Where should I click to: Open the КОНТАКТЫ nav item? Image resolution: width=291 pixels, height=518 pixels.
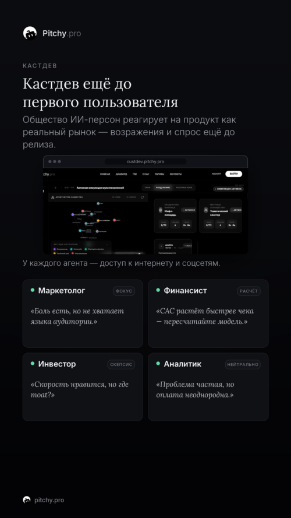pyautogui.click(x=176, y=174)
